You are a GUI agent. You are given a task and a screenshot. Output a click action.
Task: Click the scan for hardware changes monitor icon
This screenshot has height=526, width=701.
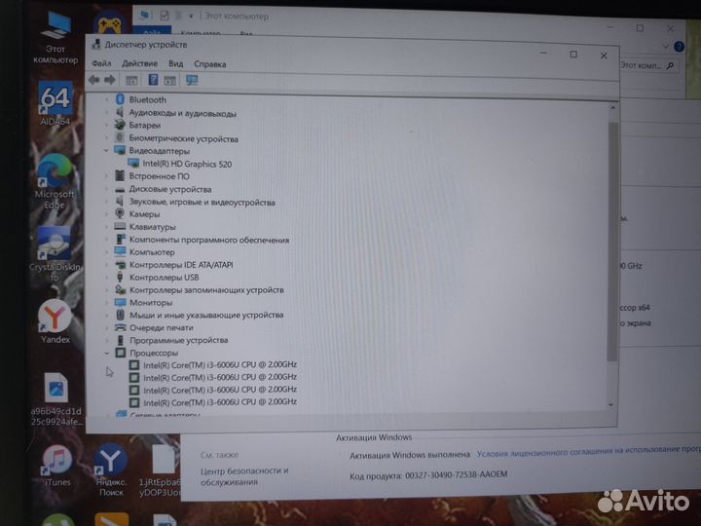point(192,81)
